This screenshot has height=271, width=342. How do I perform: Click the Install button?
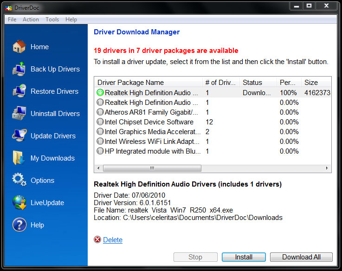(x=244, y=257)
